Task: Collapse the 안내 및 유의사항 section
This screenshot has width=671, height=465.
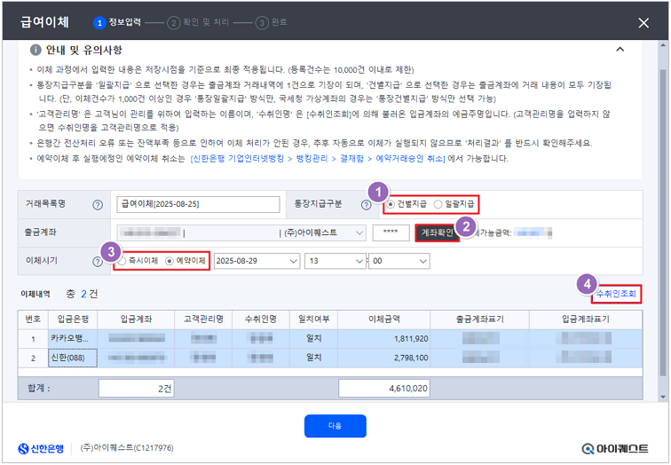Action: tap(620, 49)
